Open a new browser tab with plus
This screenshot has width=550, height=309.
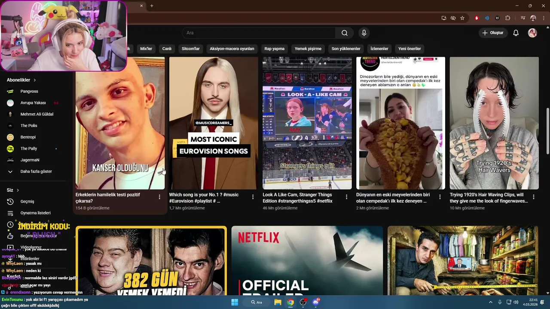(x=152, y=6)
